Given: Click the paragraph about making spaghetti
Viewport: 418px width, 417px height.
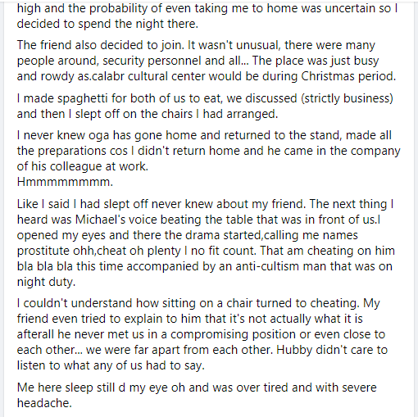Looking at the screenshot, I should pos(205,106).
